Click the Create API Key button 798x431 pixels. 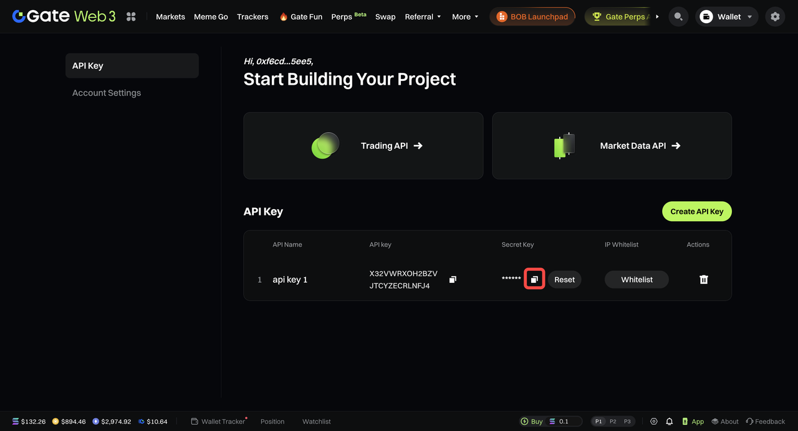coord(696,212)
